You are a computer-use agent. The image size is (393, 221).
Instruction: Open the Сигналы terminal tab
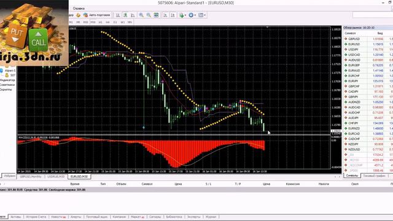point(155,217)
